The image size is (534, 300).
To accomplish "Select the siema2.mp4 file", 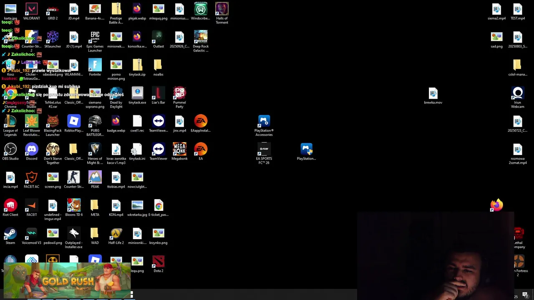I will coord(496,12).
